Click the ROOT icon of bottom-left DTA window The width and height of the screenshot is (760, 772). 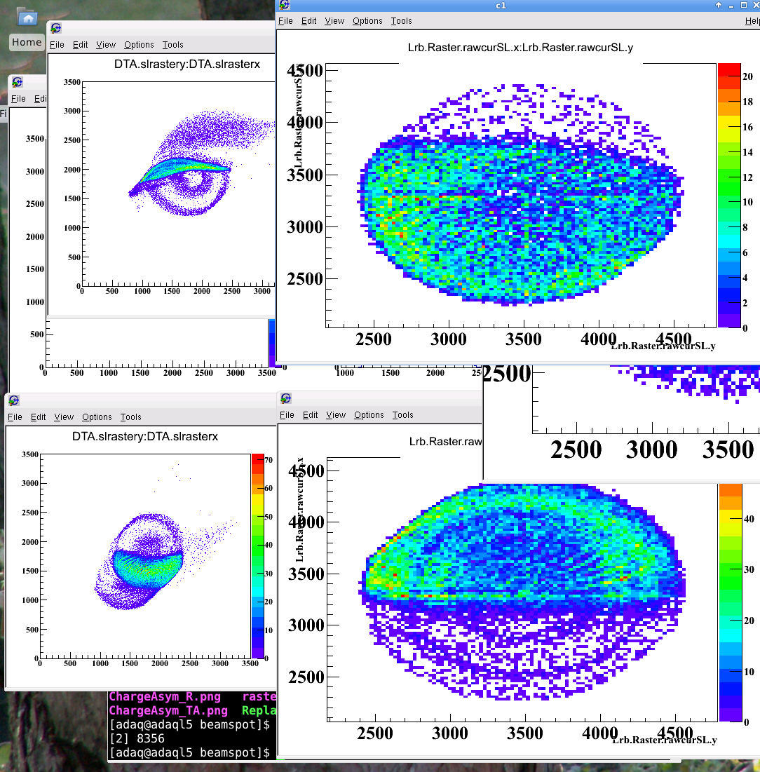click(14, 400)
